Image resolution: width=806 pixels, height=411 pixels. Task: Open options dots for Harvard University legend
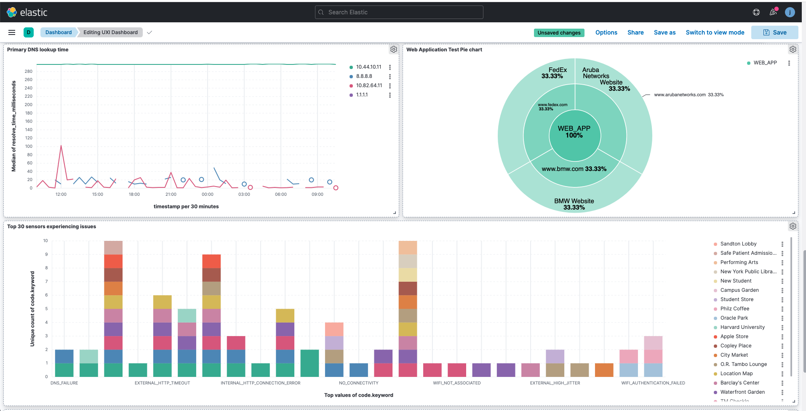(x=782, y=327)
